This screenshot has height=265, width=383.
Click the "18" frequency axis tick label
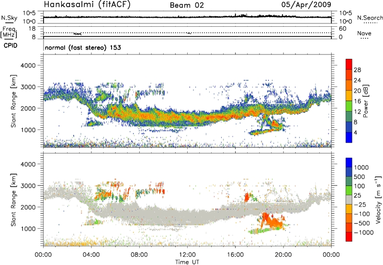point(32,29)
